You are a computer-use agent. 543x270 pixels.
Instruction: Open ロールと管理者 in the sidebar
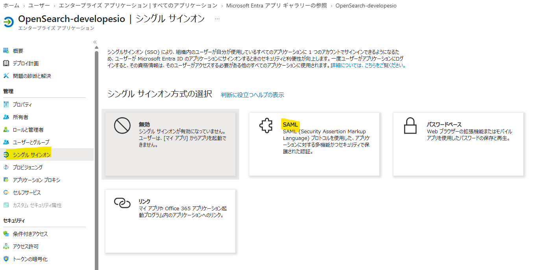[28, 130]
